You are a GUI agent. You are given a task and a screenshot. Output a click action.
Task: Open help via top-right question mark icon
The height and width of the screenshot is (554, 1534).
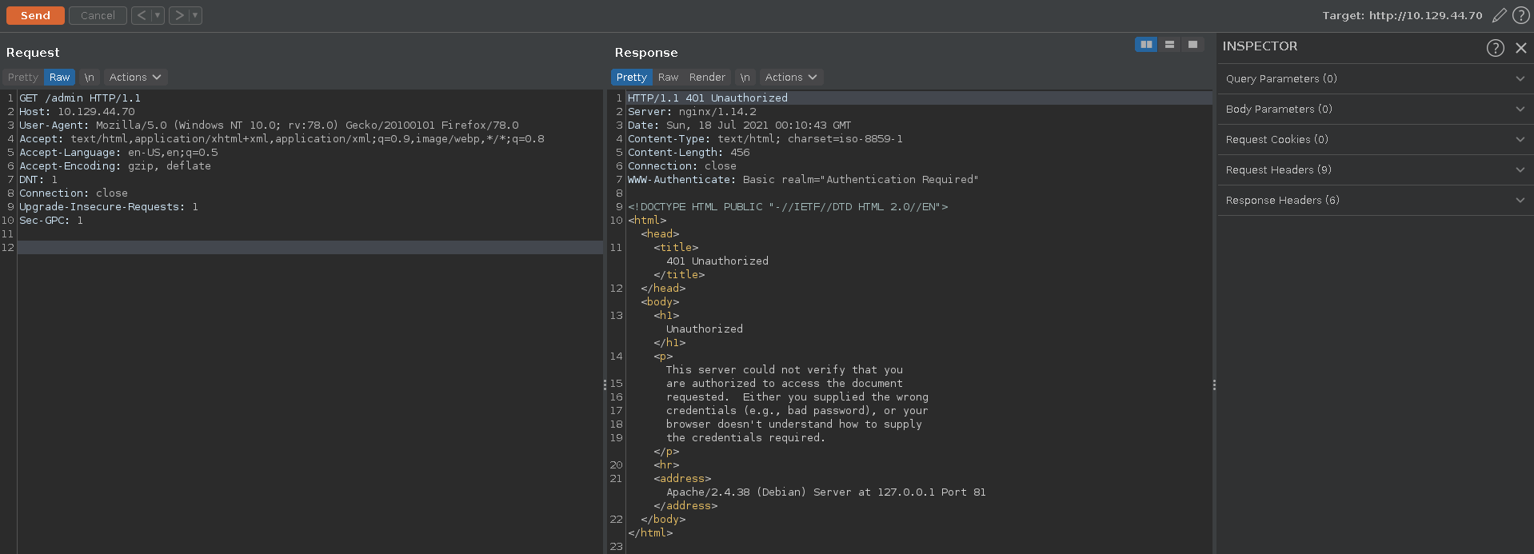(1520, 15)
